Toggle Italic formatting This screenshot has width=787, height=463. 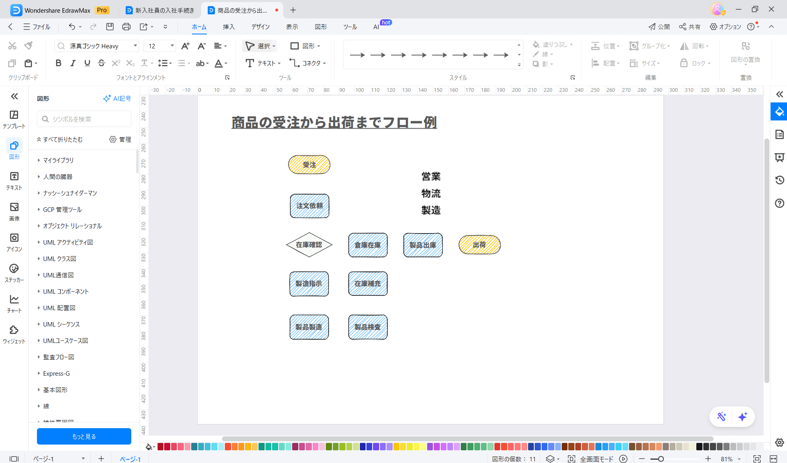pos(73,63)
